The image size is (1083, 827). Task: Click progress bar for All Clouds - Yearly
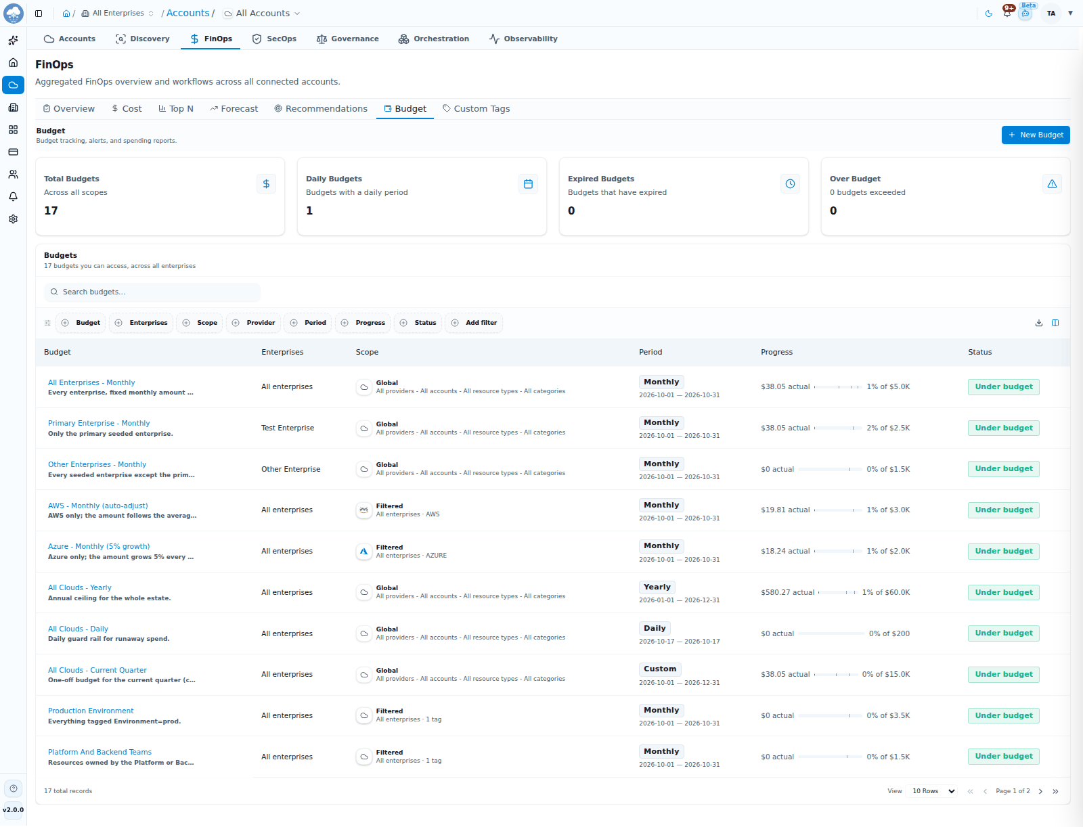(x=838, y=593)
